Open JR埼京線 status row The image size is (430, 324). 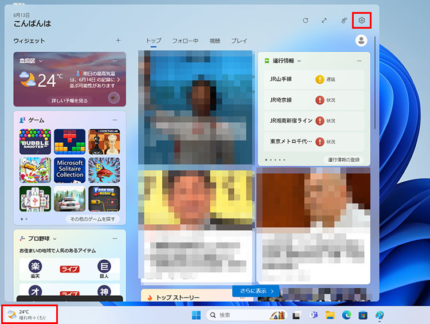(314, 100)
